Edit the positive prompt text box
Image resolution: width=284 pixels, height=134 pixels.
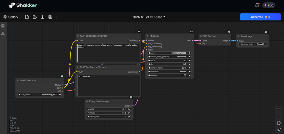pos(108,53)
